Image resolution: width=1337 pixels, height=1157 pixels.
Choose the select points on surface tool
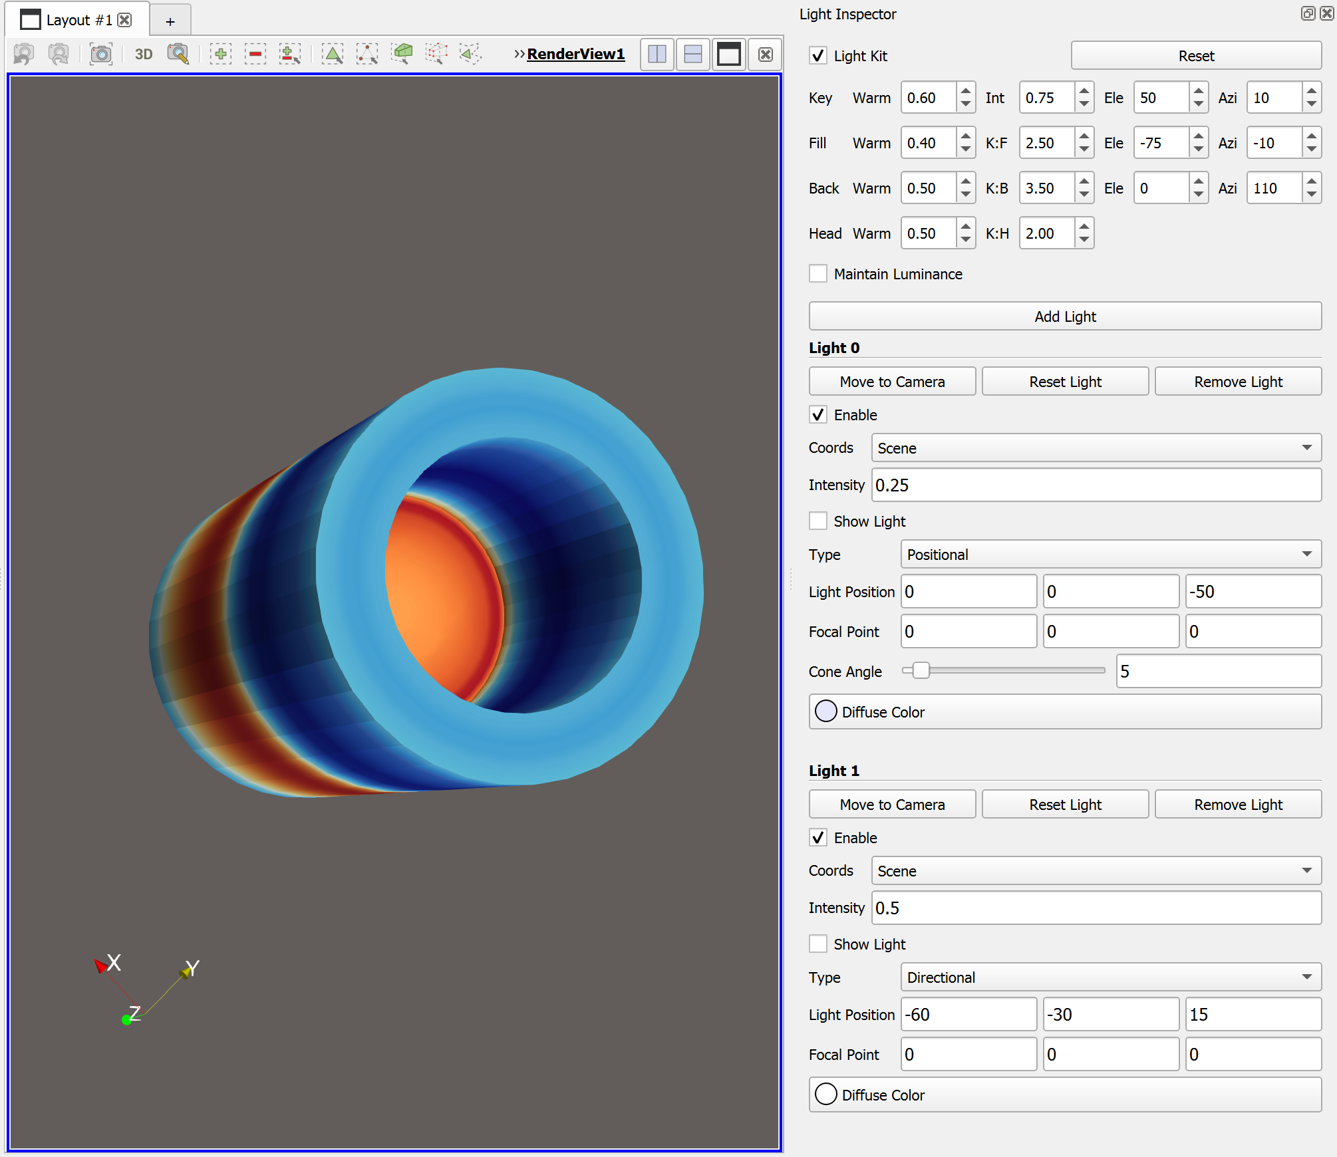coord(367,54)
